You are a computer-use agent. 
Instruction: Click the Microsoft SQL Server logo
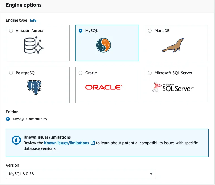[x=173, y=87]
